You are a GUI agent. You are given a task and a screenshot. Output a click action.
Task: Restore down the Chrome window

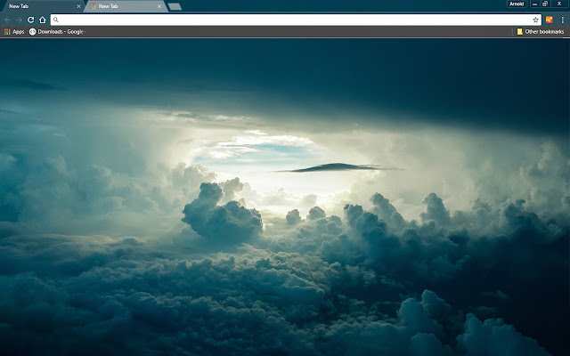pos(545,4)
